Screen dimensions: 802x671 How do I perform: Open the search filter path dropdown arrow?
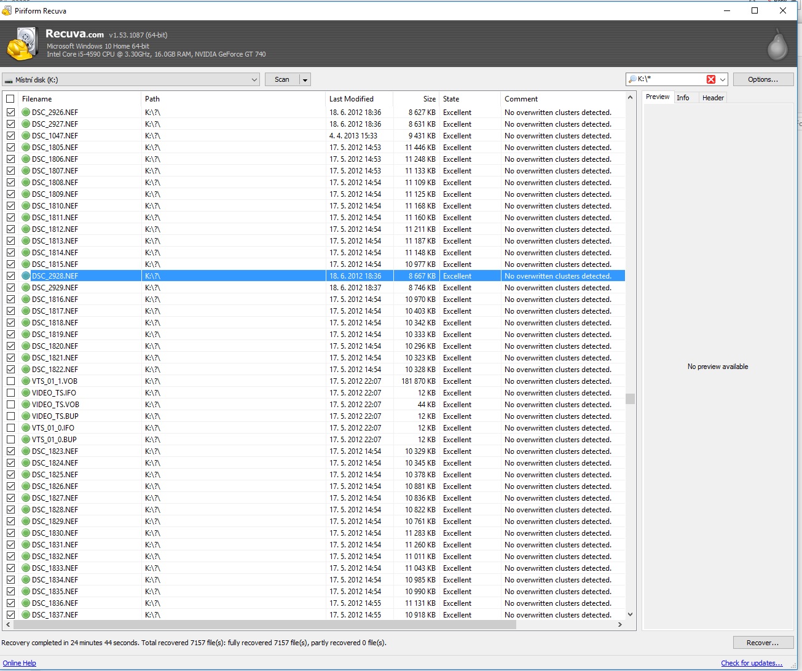723,79
